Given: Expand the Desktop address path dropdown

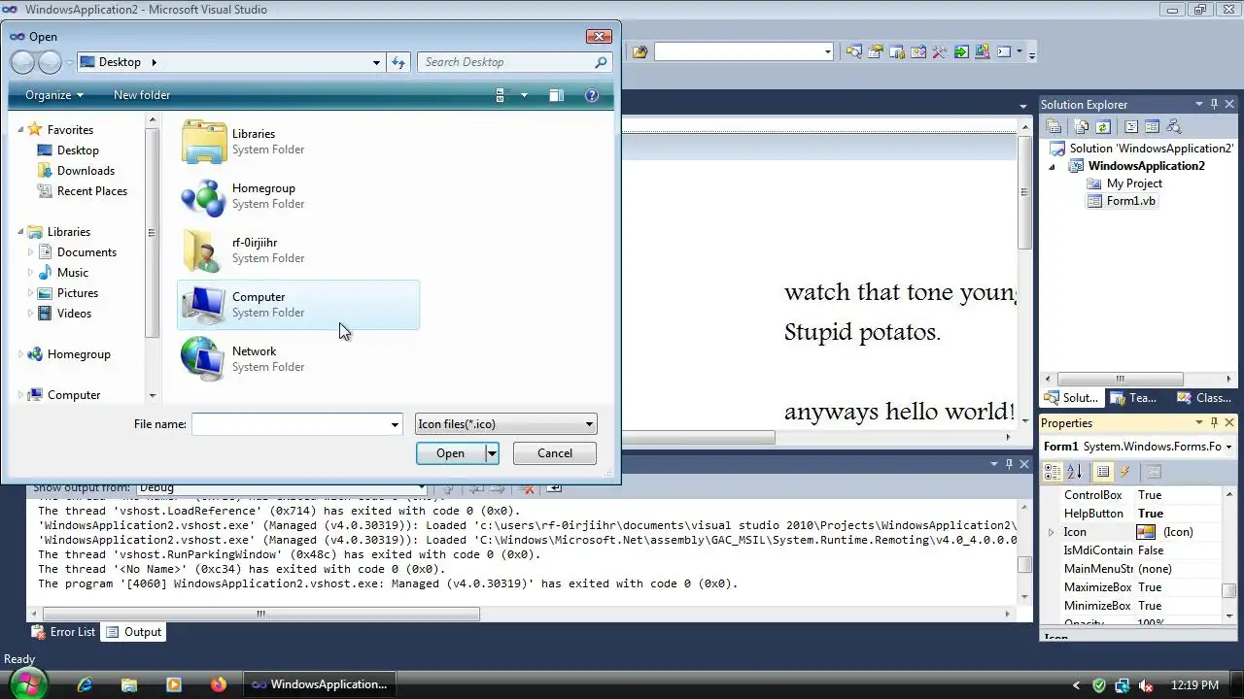Looking at the screenshot, I should (x=376, y=62).
